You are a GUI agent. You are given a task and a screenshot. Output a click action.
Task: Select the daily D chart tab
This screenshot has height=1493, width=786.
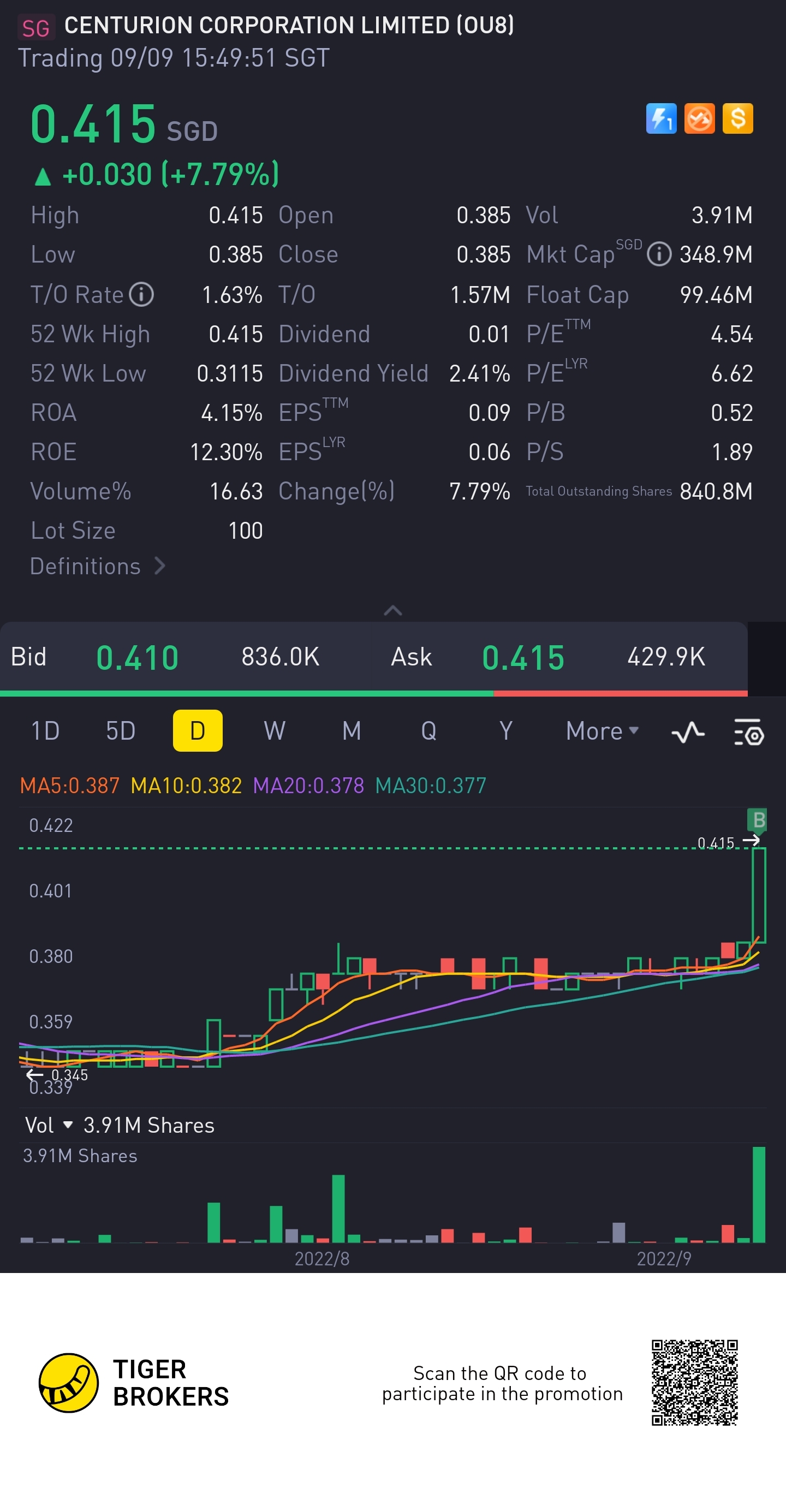click(198, 731)
